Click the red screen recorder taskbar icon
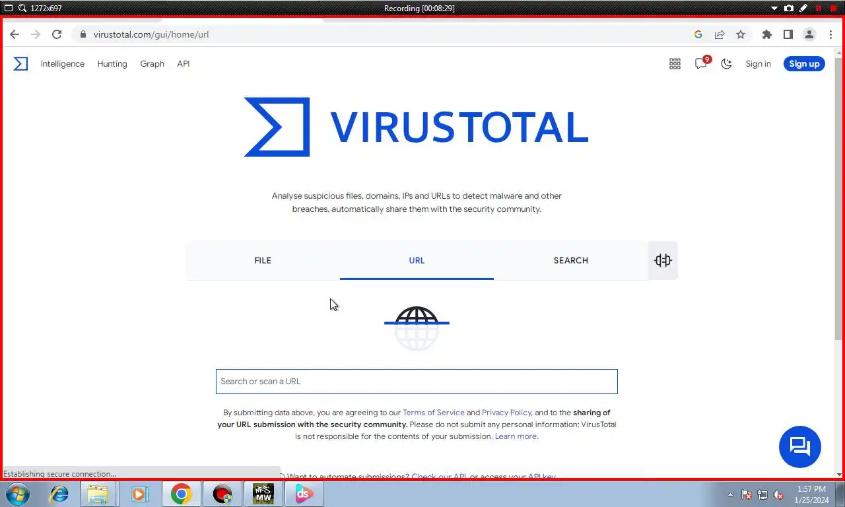 (222, 494)
